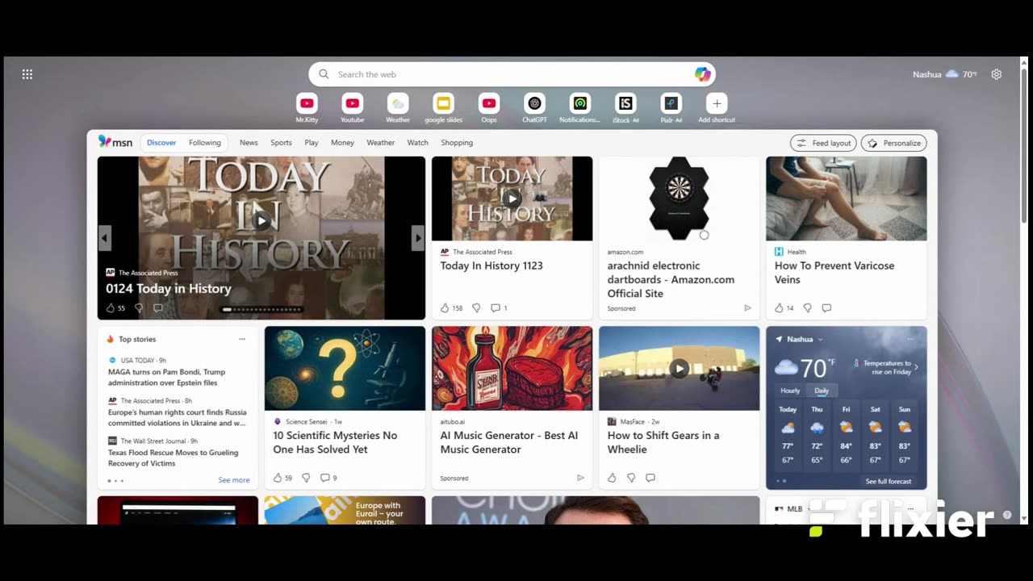The height and width of the screenshot is (581, 1033).
Task: Open the Sports feed category
Action: [281, 143]
